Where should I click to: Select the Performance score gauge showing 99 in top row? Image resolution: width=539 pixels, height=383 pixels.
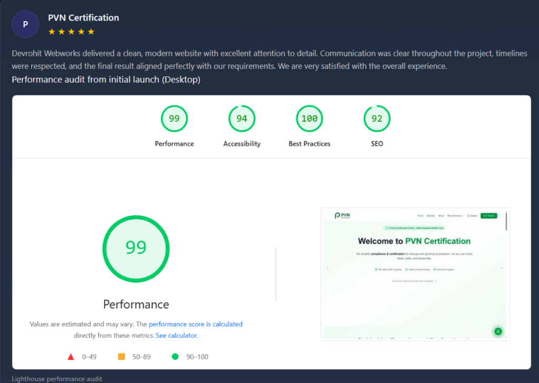pyautogui.click(x=174, y=119)
